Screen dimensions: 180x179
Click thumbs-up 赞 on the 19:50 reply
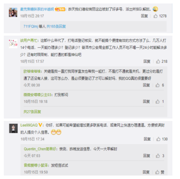(x=157, y=172)
